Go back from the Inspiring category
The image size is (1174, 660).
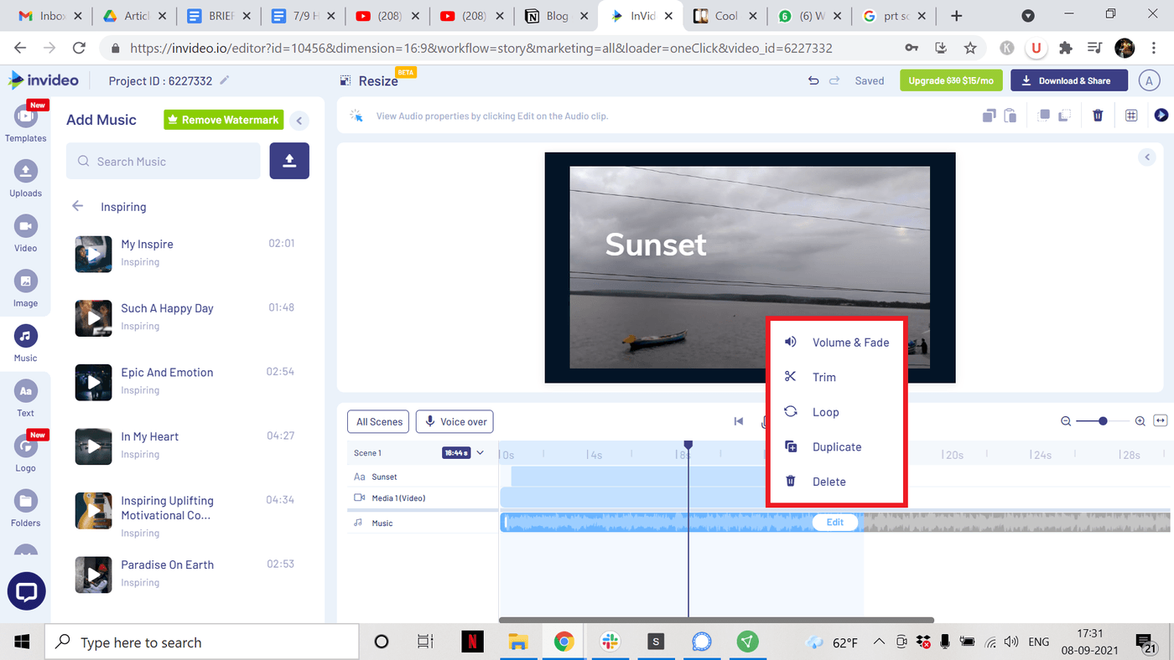pyautogui.click(x=76, y=206)
